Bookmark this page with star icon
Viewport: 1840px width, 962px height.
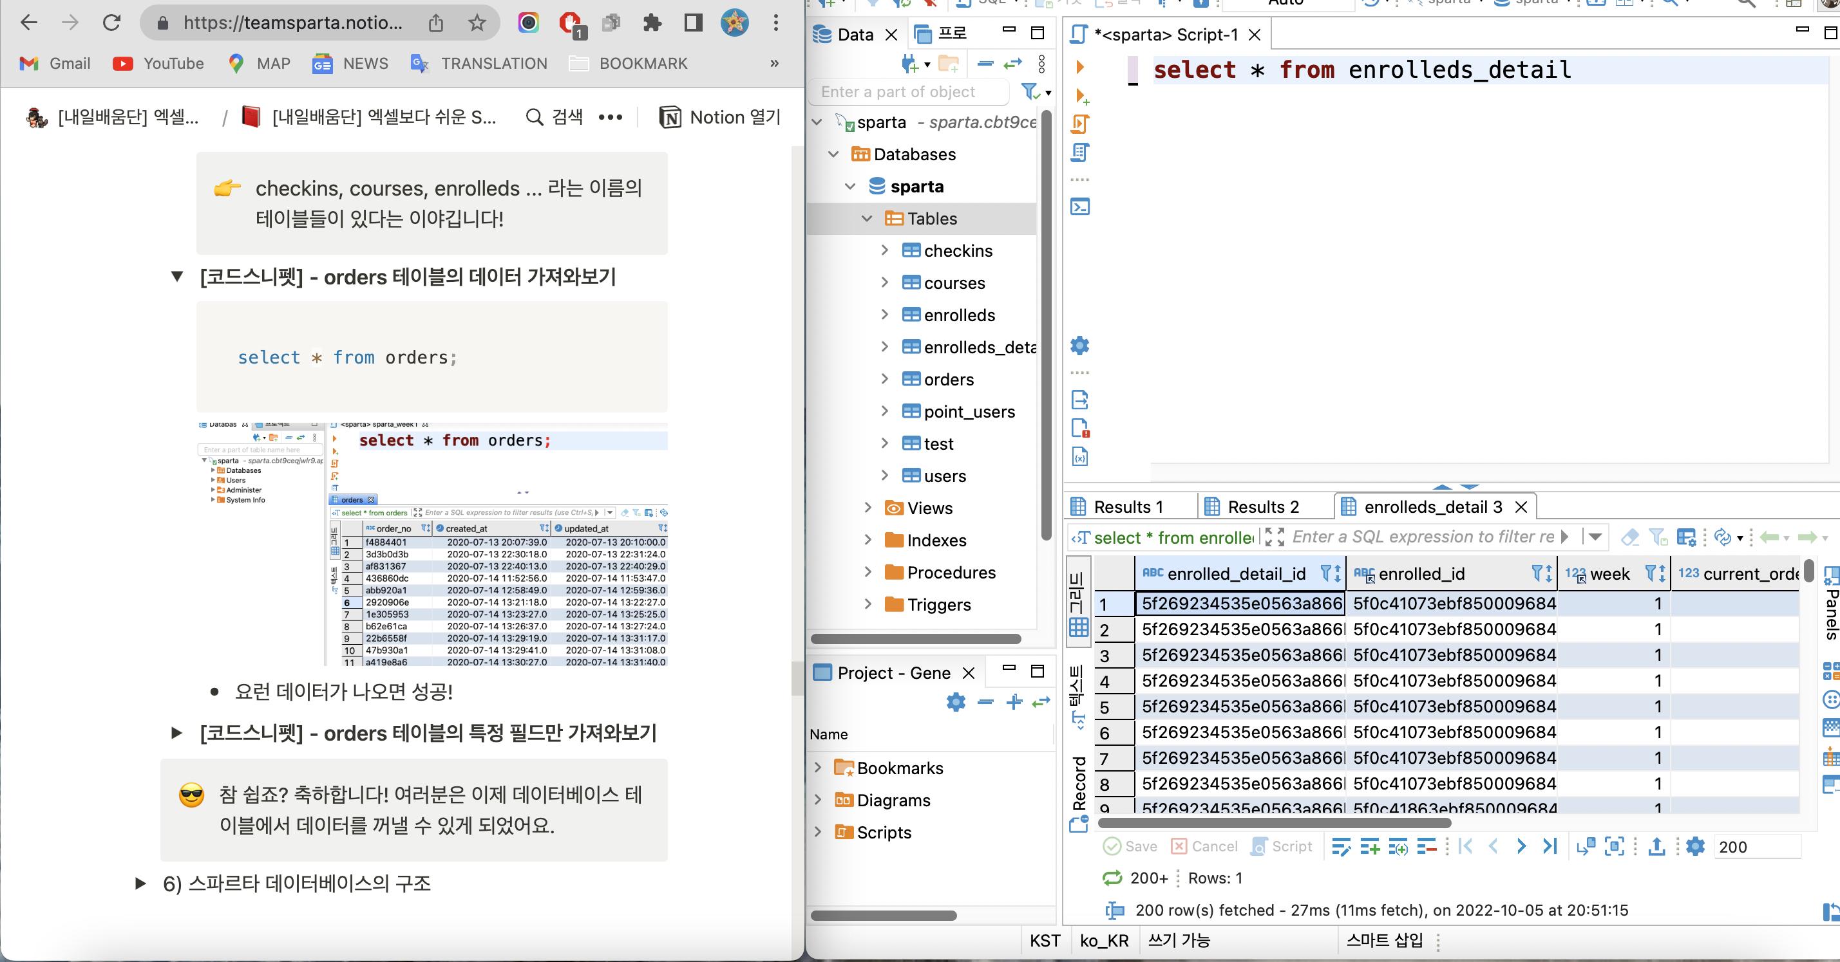477,23
